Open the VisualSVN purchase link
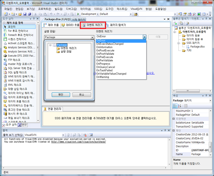 click(79, 142)
